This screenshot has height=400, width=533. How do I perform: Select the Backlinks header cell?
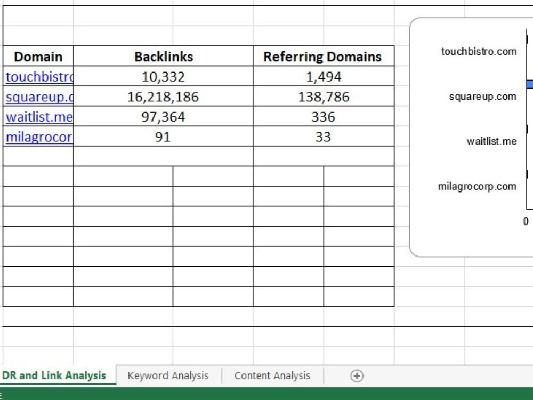164,56
